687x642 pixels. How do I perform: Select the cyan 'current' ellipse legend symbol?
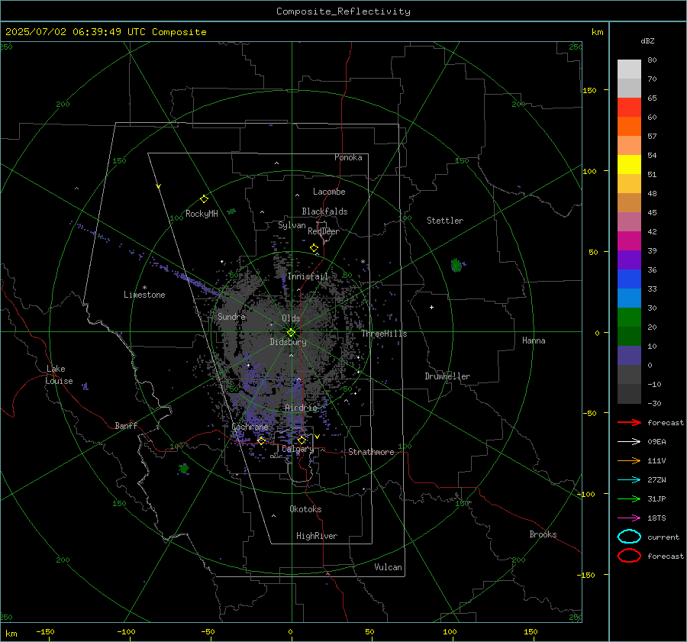pos(629,537)
